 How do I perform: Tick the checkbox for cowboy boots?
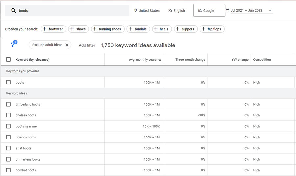click(8, 137)
